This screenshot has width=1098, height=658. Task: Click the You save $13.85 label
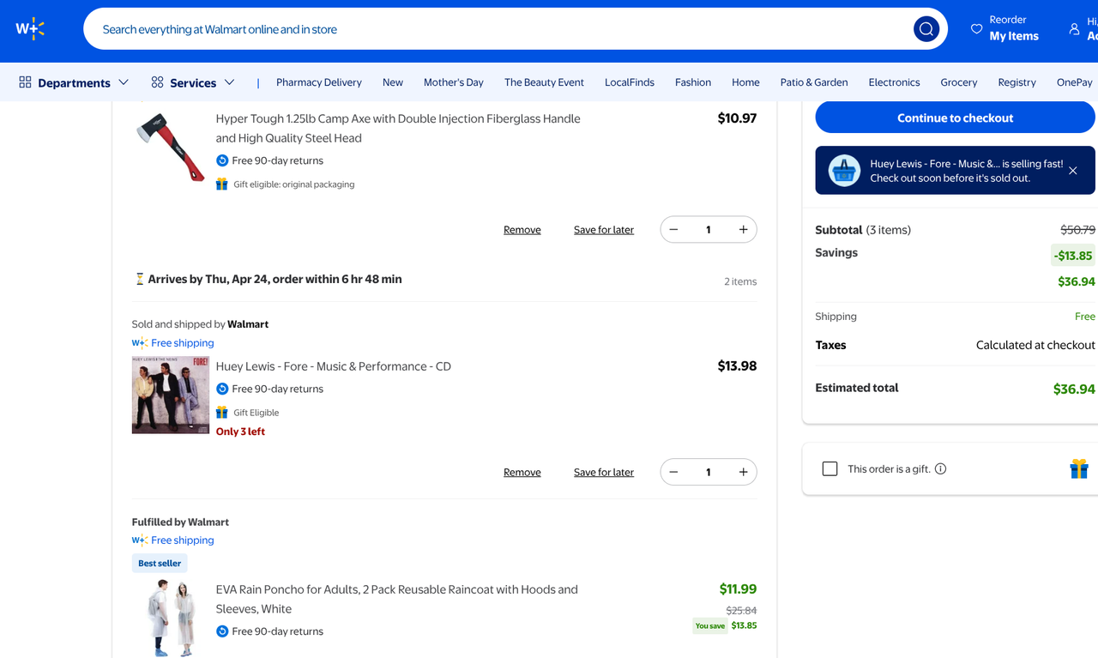click(726, 625)
